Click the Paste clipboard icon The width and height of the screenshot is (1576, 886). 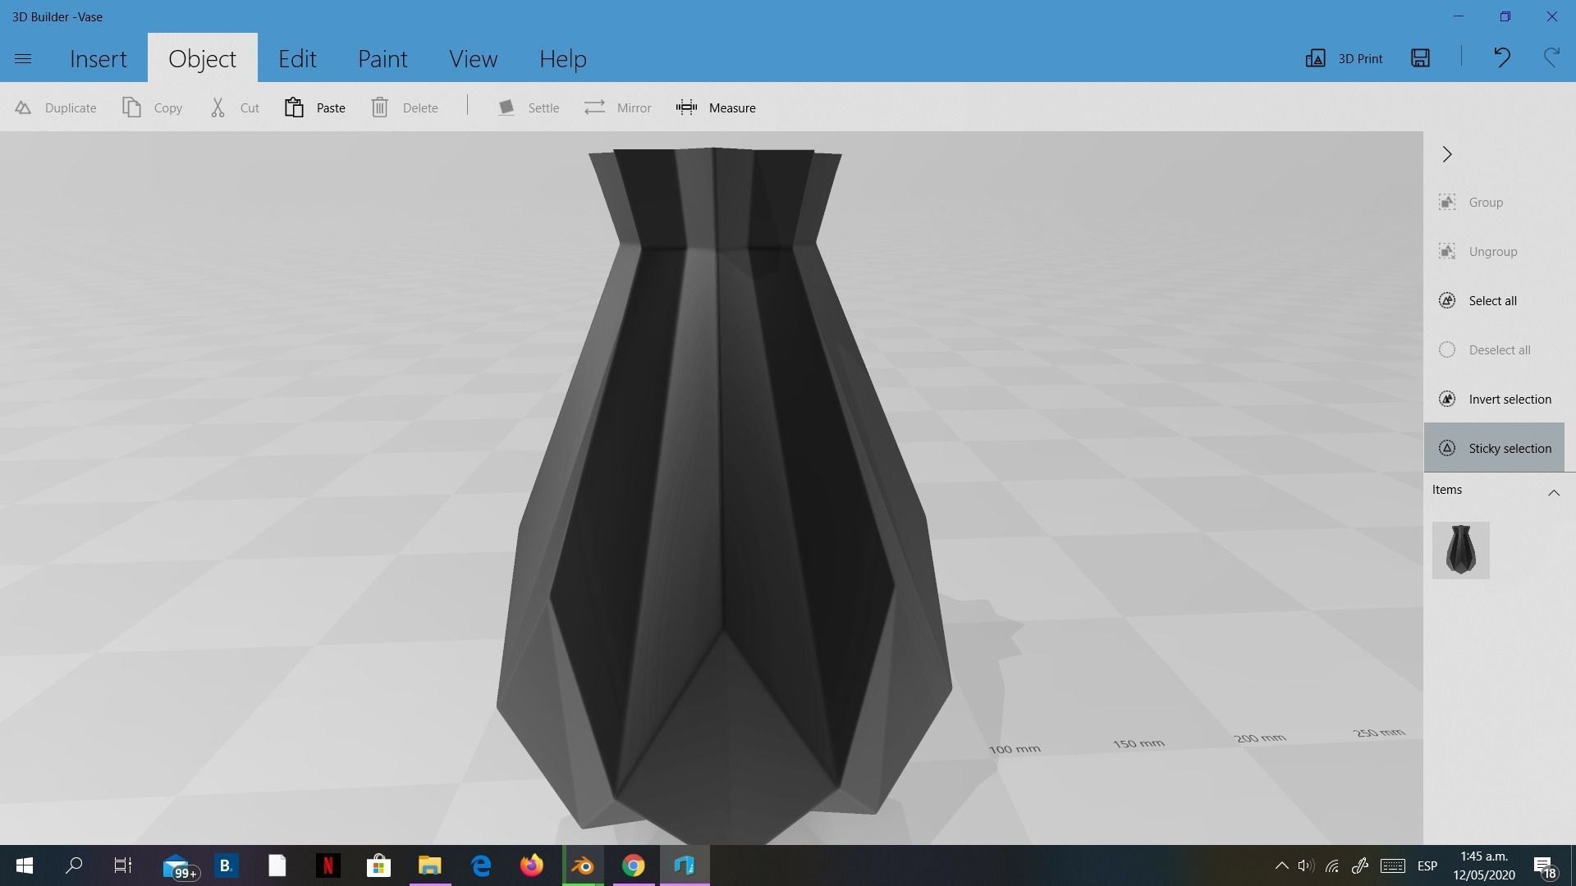[295, 107]
